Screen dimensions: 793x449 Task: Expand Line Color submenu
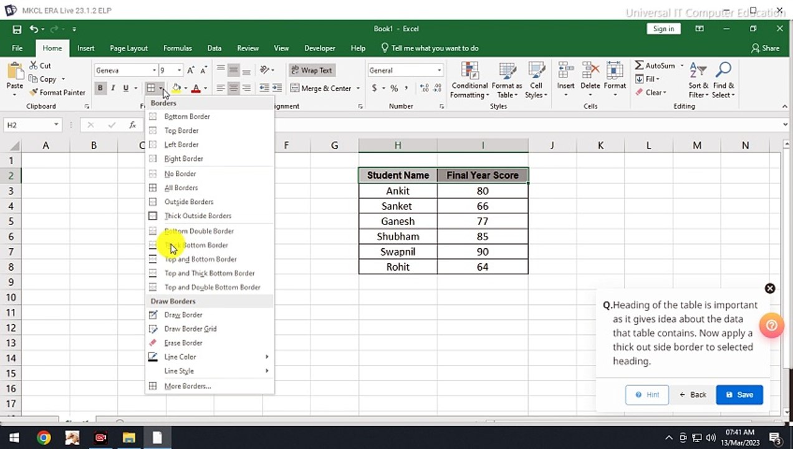click(209, 357)
